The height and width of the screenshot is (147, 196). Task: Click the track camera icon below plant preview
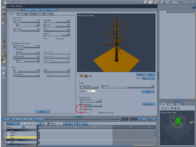[x=81, y=76]
